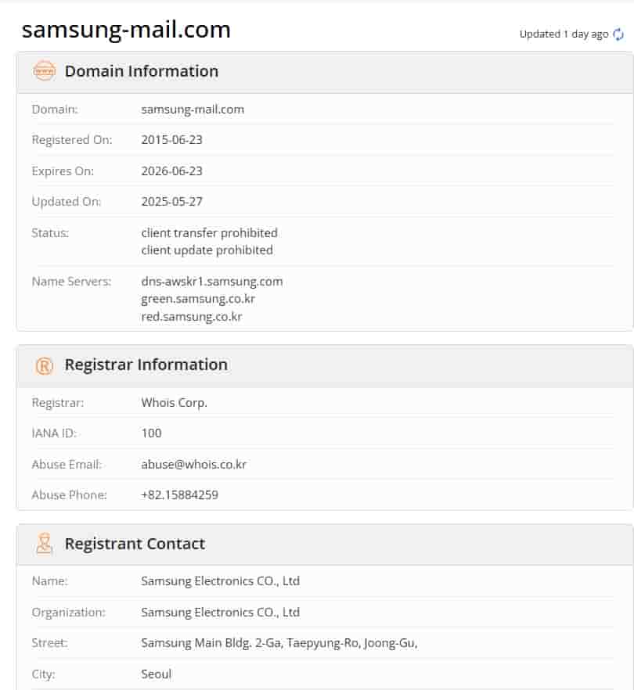Viewport: 634px width, 690px height.
Task: Click the Updated 1 day ago text
Action: [564, 34]
